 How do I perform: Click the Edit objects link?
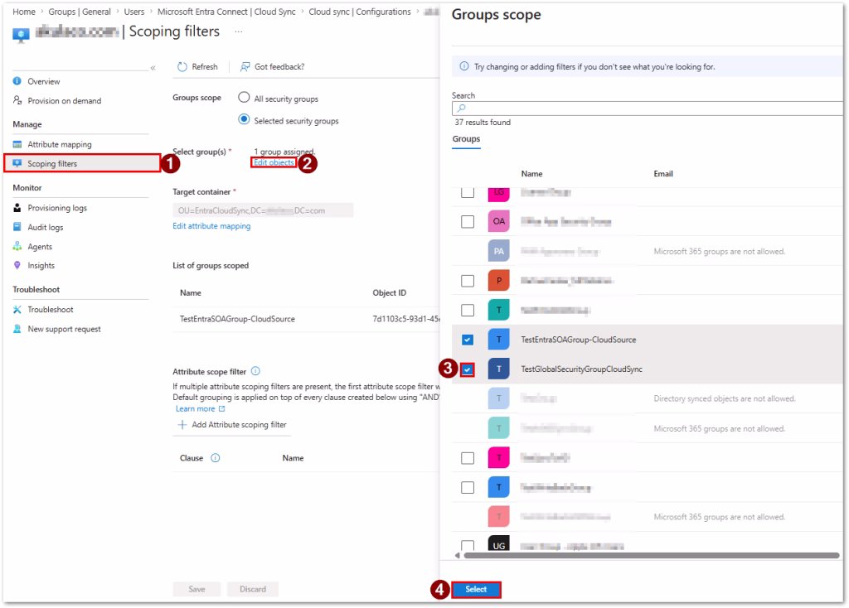click(274, 162)
